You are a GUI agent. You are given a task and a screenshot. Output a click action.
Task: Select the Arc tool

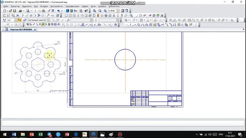tap(143, 25)
